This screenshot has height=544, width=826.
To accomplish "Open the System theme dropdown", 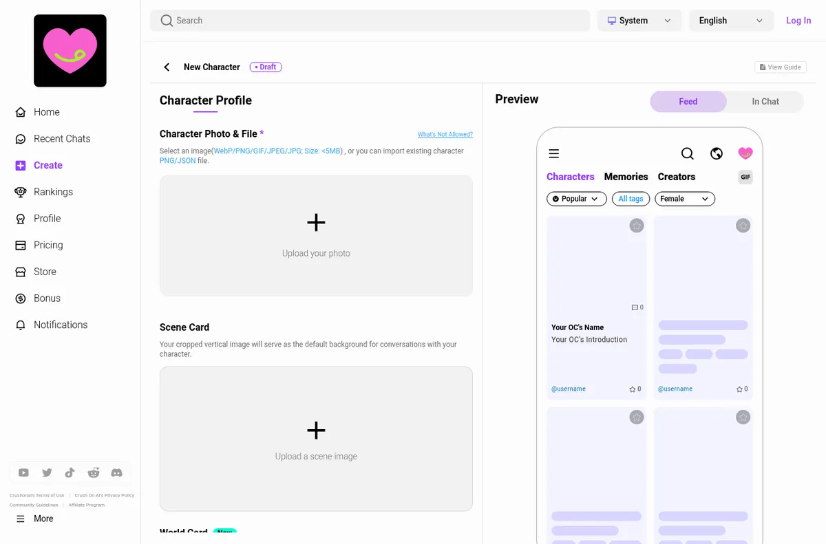I will click(x=639, y=21).
